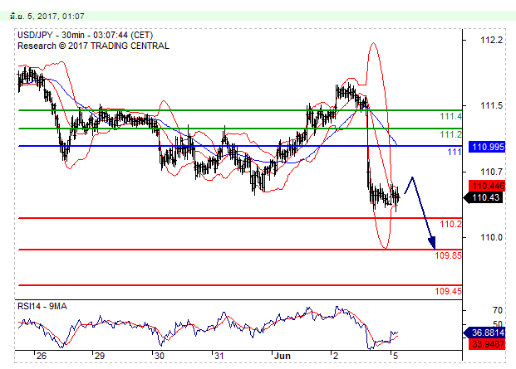The width and height of the screenshot is (516, 369).
Task: Click the '30' date axis label
Action: click(159, 356)
